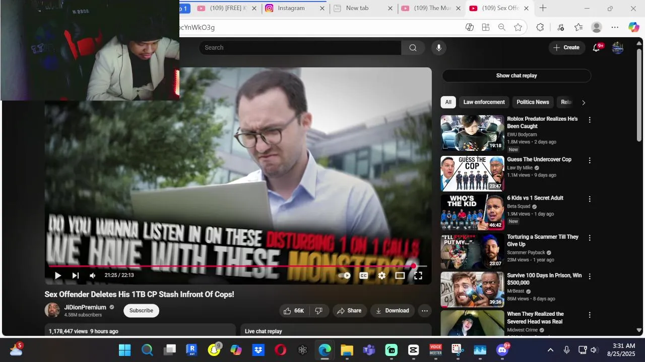Open browser favorites list icon
Image resolution: width=645 pixels, height=362 pixels.
578,27
